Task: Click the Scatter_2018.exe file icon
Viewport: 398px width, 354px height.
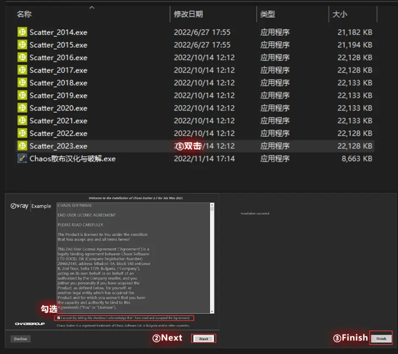Action: click(x=22, y=83)
